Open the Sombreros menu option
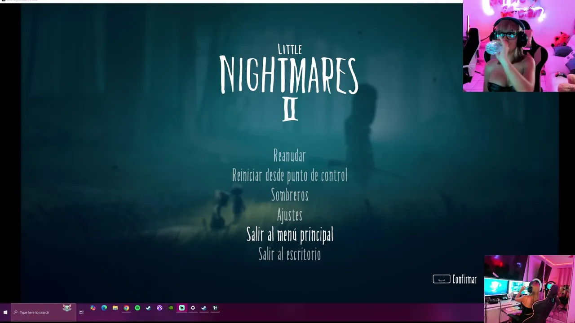575x323 pixels. click(289, 195)
